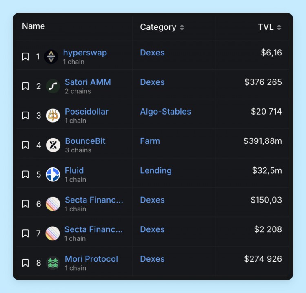Click the Poseidollar trident logo icon
Image resolution: width=306 pixels, height=293 pixels.
(53, 115)
